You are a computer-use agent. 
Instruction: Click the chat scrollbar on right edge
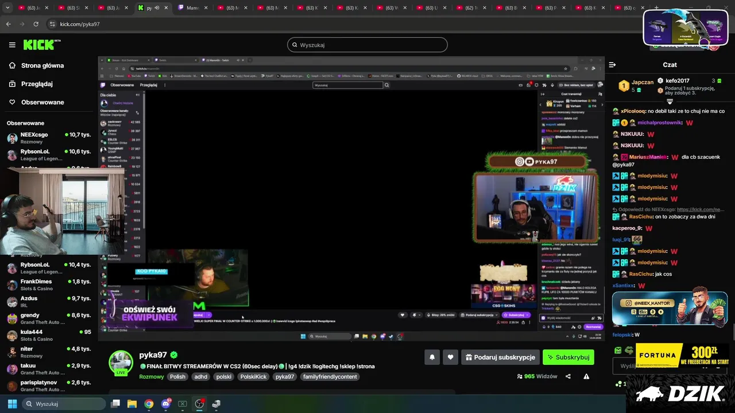tap(733, 332)
